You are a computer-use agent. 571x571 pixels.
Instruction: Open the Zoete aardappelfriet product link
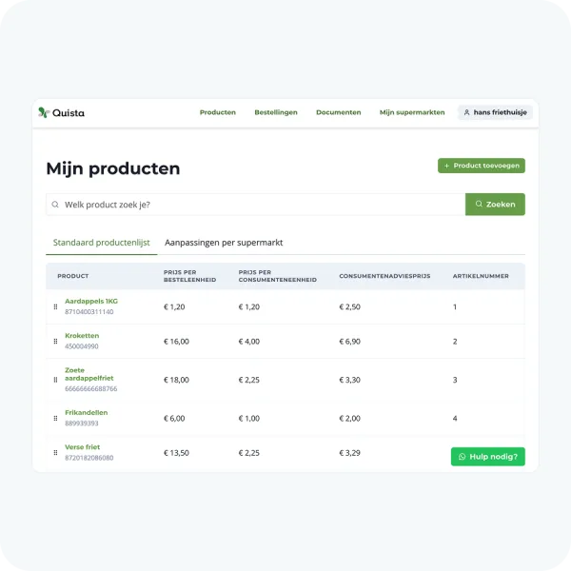point(89,374)
